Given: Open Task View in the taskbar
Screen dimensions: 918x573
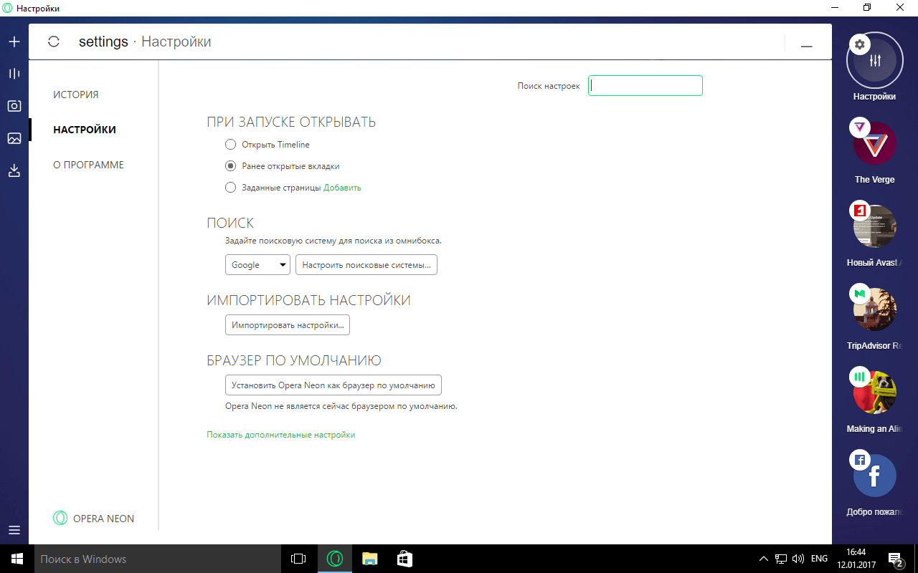Looking at the screenshot, I should [x=298, y=559].
